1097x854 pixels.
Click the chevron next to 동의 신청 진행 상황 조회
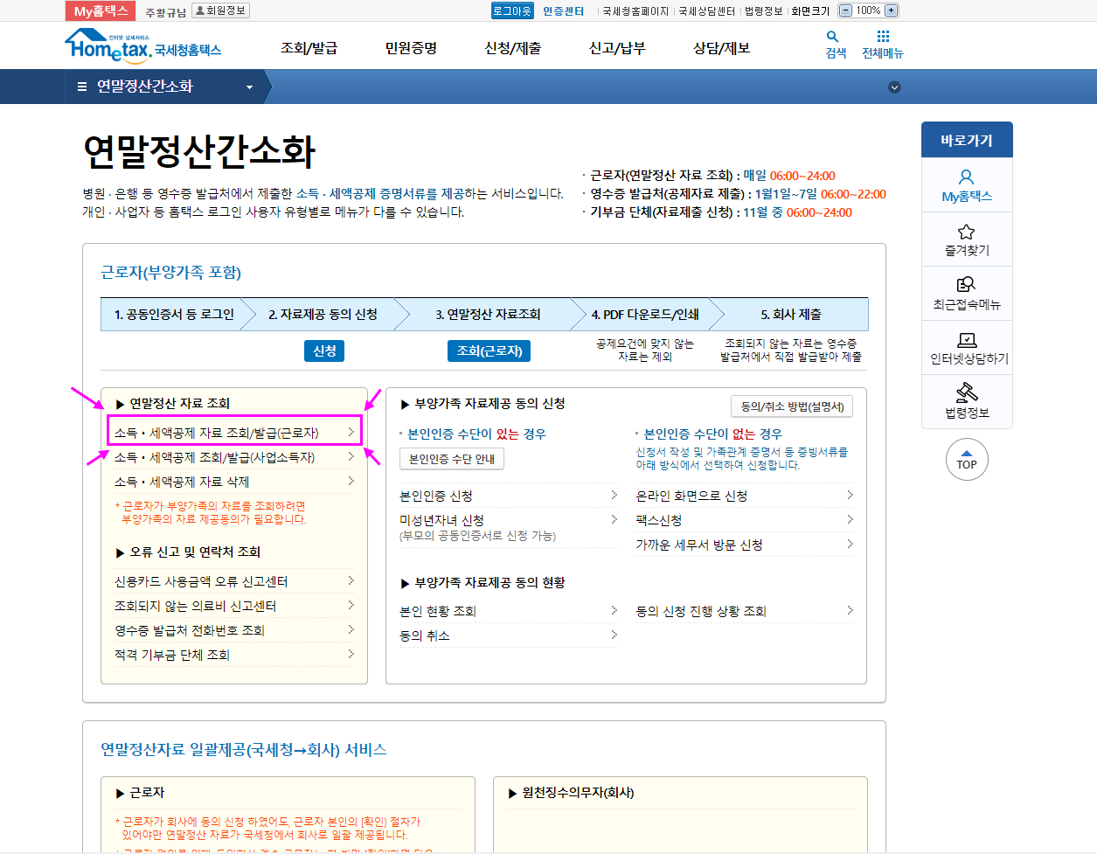point(850,610)
